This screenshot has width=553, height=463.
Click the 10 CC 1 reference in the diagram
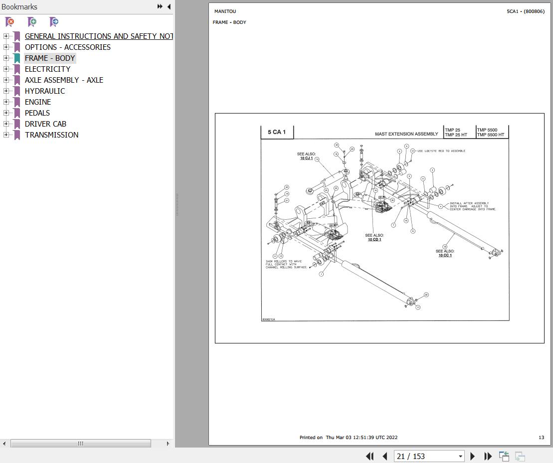[445, 256]
